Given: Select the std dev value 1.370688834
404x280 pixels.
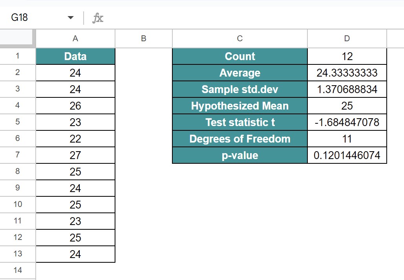Looking at the screenshot, I should (x=347, y=89).
